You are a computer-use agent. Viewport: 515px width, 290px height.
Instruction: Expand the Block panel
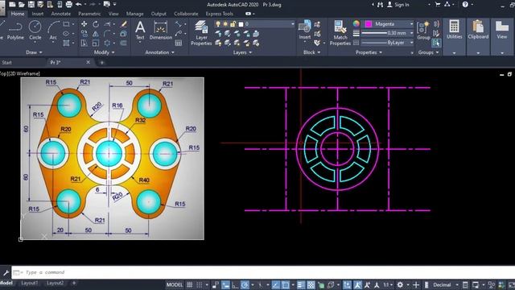click(312, 52)
